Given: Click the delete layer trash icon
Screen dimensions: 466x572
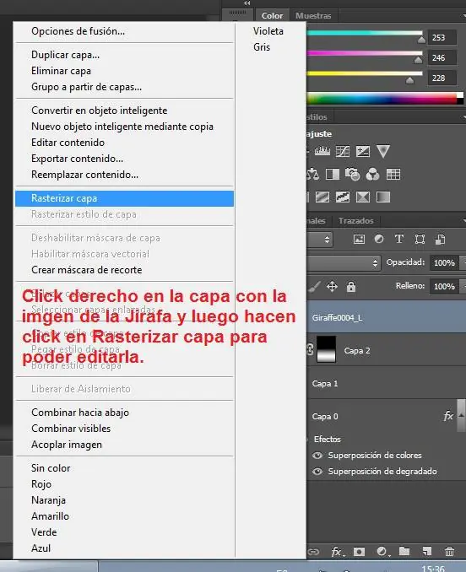Looking at the screenshot, I should coord(450,551).
